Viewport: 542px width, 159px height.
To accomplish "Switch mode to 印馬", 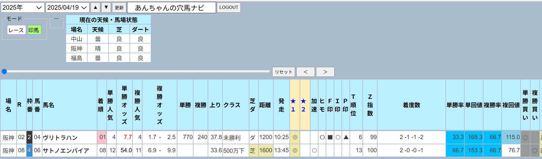I will [34, 30].
